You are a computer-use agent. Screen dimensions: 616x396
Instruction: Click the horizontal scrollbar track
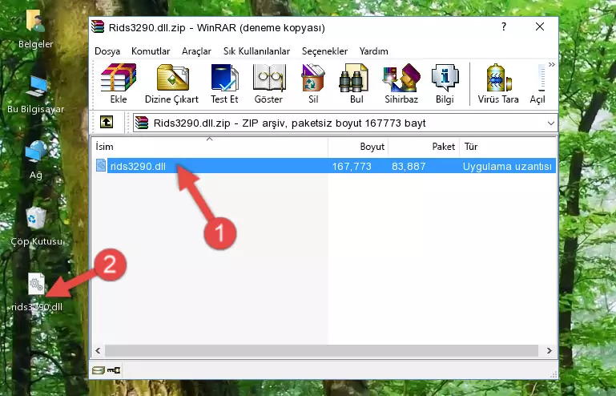click(x=321, y=350)
